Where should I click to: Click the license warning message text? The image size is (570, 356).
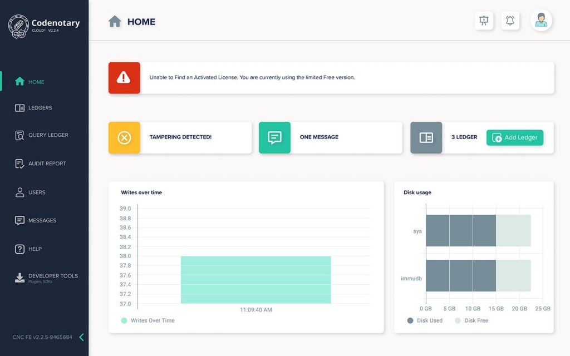coord(252,77)
